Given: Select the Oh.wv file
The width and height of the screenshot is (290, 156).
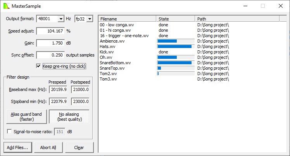Looking at the screenshot, I should [106, 57].
